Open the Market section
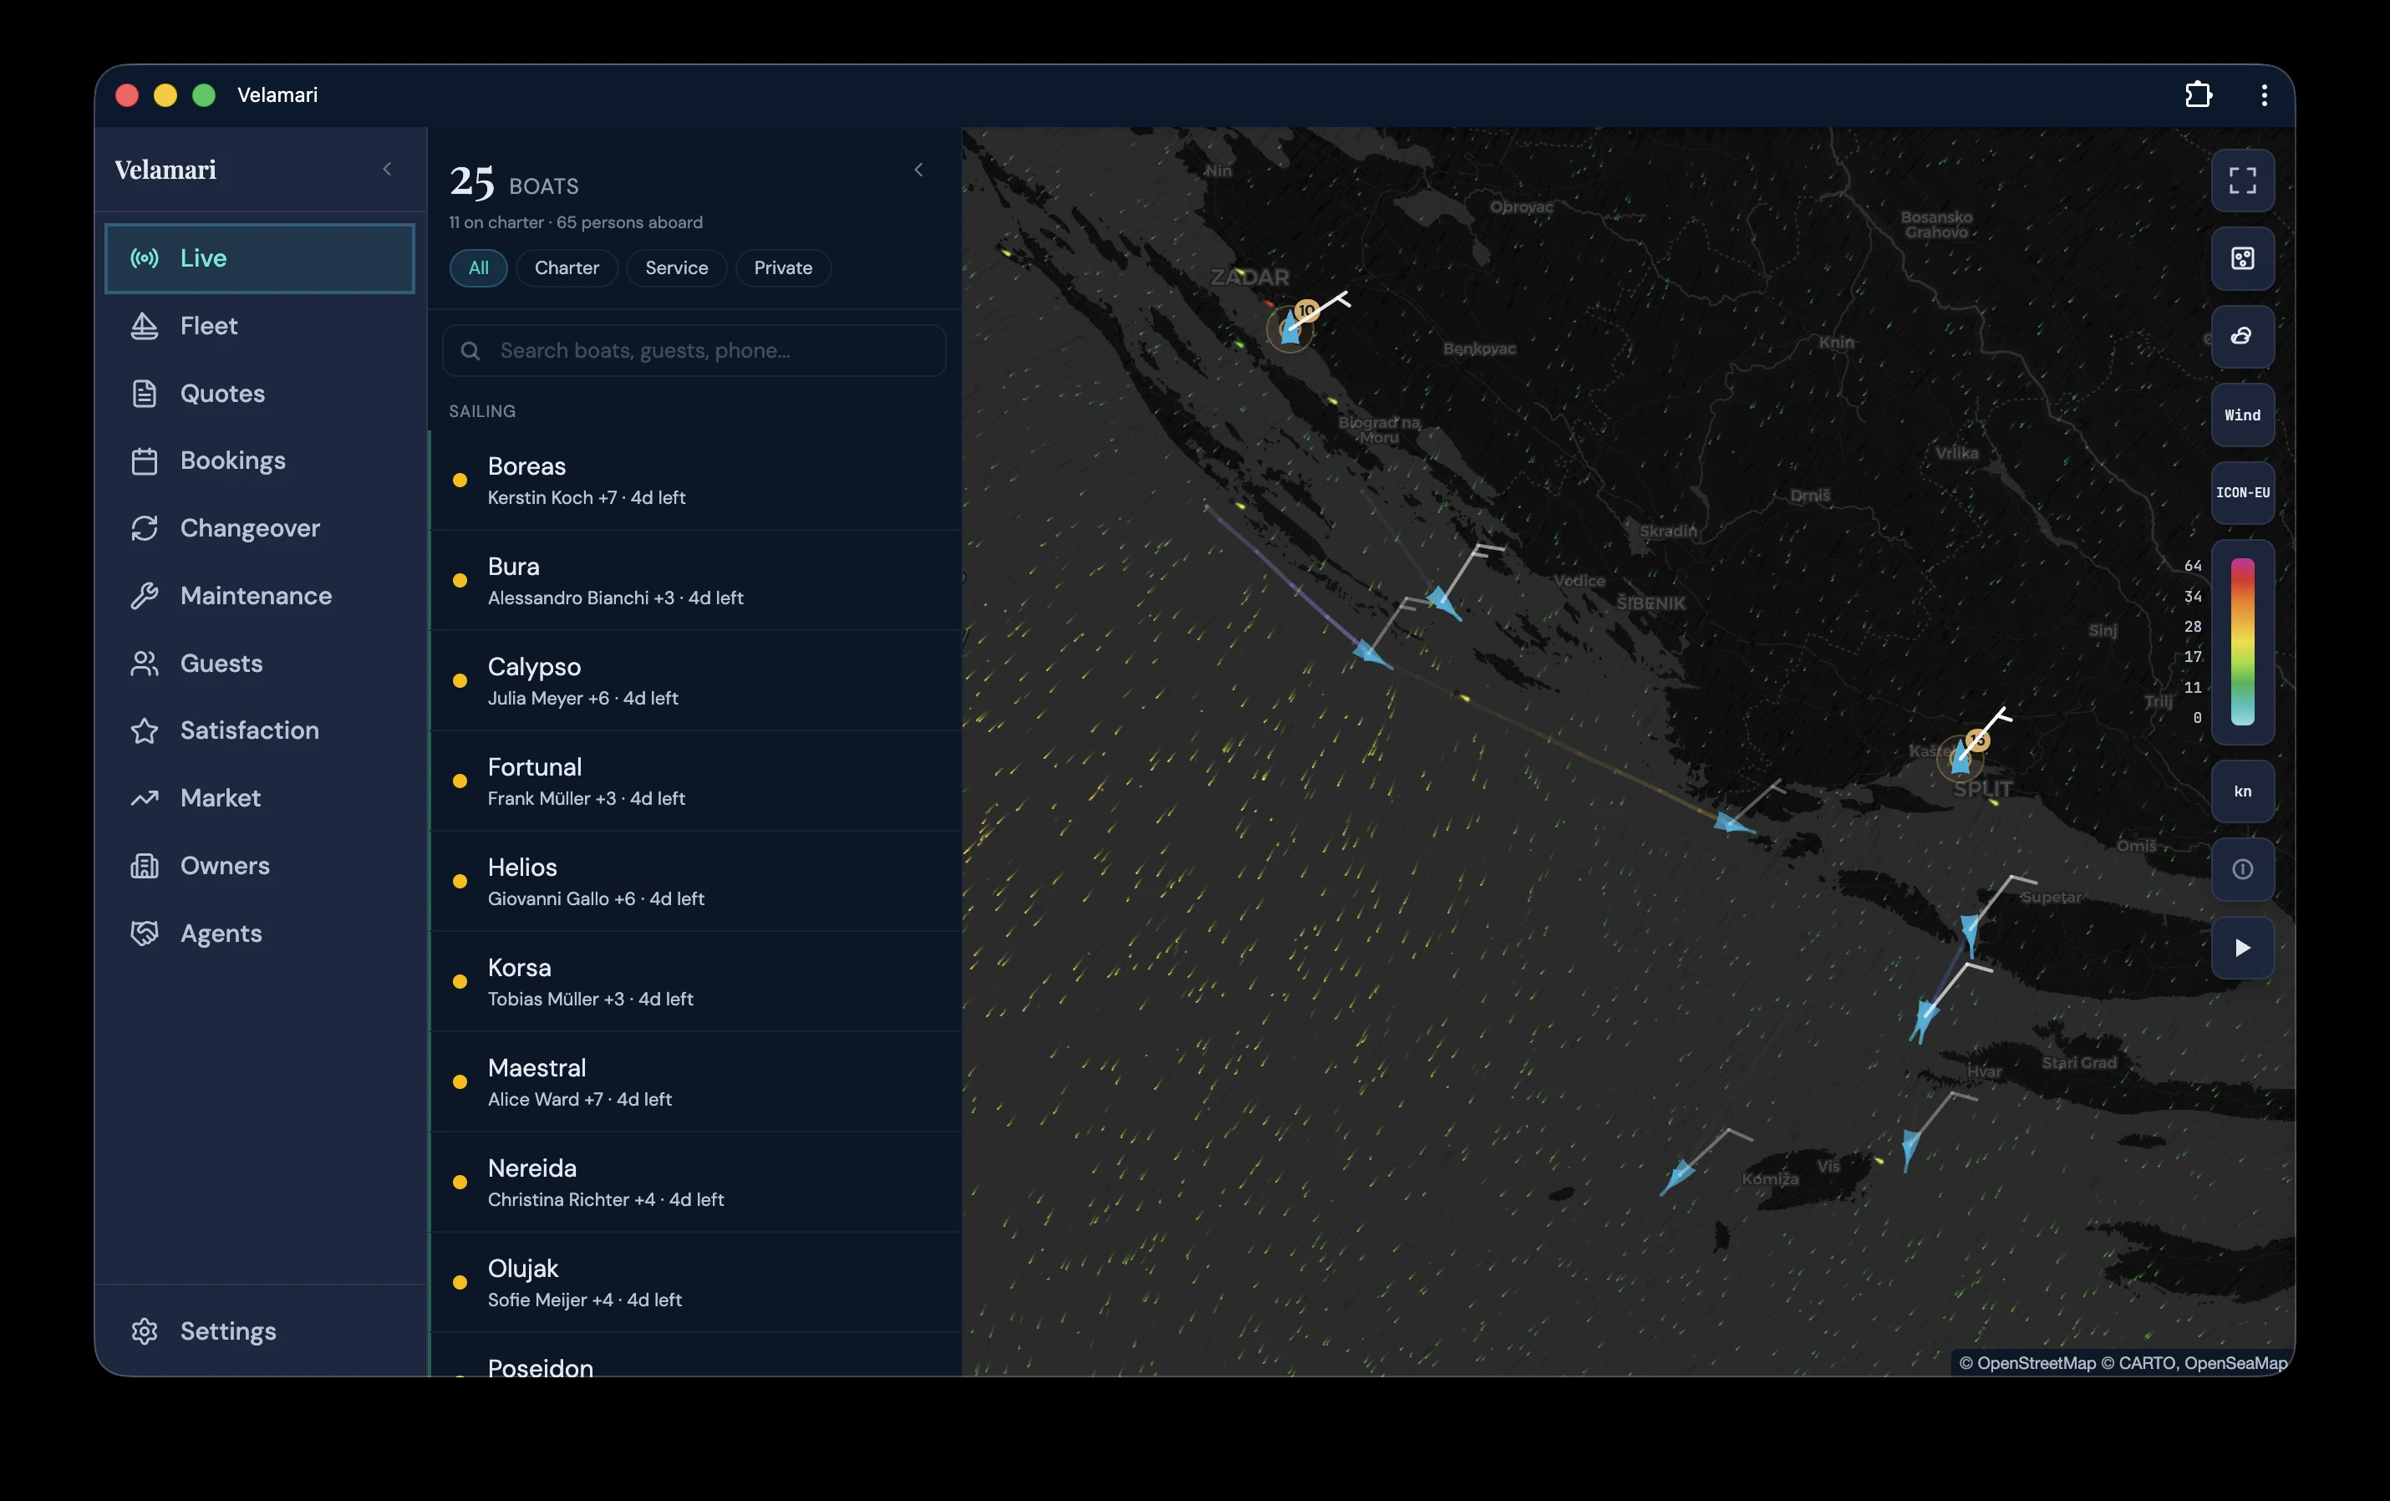 point(259,798)
